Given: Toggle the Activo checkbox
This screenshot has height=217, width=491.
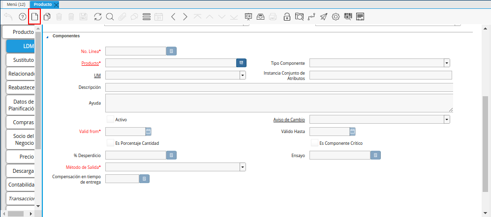Looking at the screenshot, I should pyautogui.click(x=111, y=119).
